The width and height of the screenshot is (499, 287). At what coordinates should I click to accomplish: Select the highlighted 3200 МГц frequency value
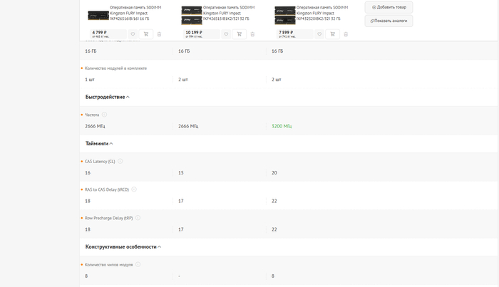(x=282, y=126)
